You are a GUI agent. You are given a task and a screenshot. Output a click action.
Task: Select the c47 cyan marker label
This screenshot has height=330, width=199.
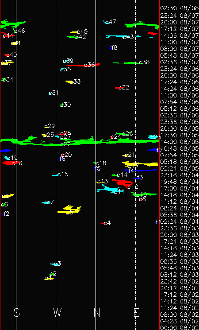pos(111,22)
